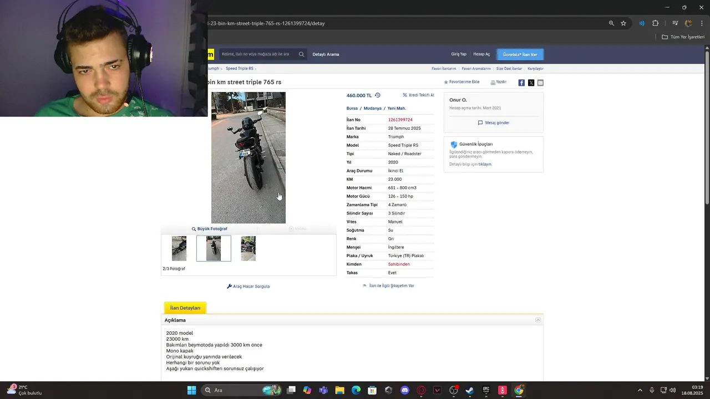Viewport: 710px width, 399px height.
Task: Click Kredi Teklifi Al link
Action: tap(418, 95)
